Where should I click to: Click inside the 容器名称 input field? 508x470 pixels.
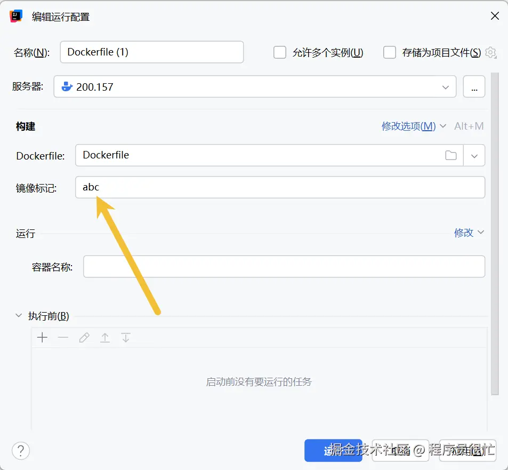click(283, 266)
